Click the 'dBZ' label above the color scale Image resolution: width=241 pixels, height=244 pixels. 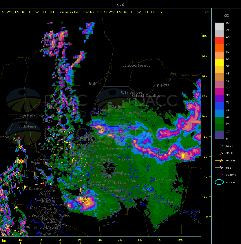click(226, 16)
